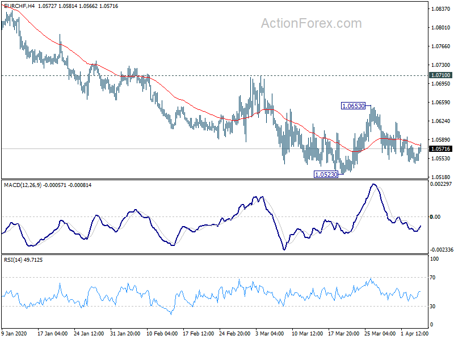Click the 1.06950 price axis value
454x340 pixels.
pos(441,84)
